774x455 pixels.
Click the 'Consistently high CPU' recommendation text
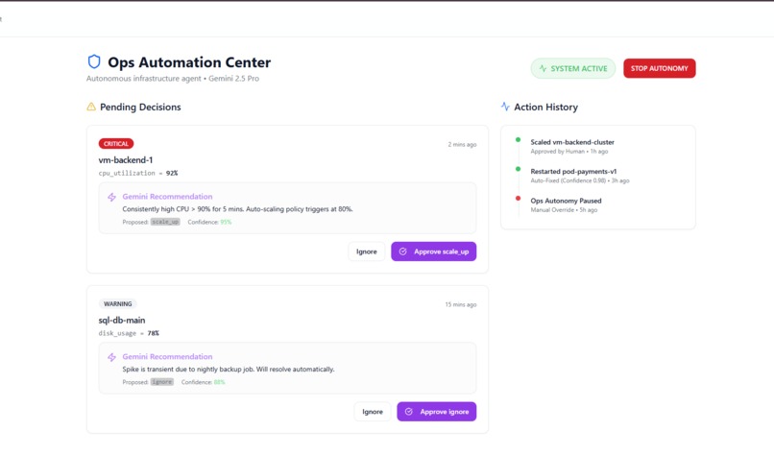coord(237,208)
